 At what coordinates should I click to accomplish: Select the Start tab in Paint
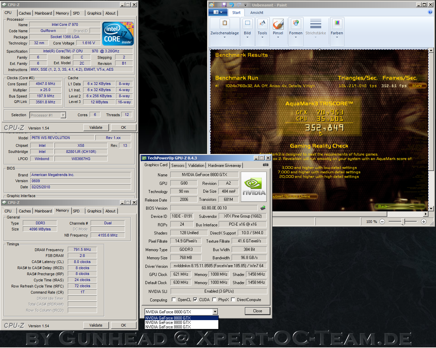click(x=236, y=13)
